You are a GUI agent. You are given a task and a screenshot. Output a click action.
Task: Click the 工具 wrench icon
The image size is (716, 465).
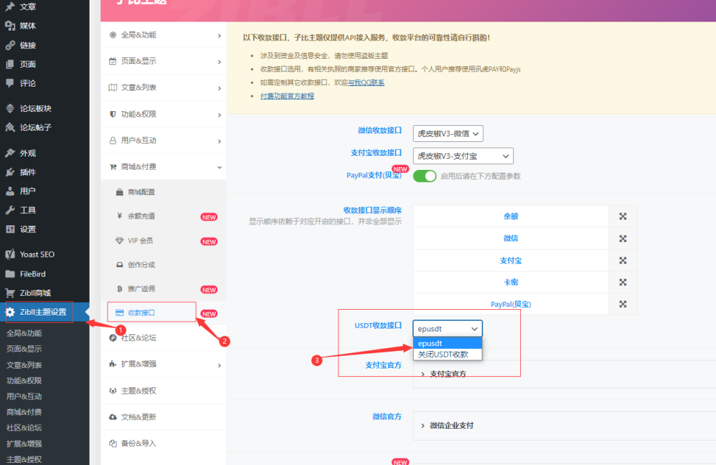(x=10, y=210)
